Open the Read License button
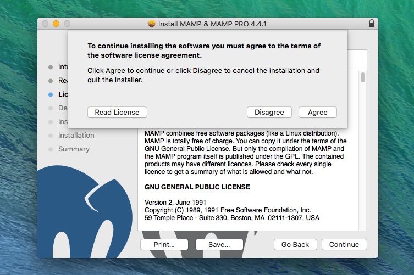Image resolution: width=414 pixels, height=275 pixels. (x=117, y=113)
